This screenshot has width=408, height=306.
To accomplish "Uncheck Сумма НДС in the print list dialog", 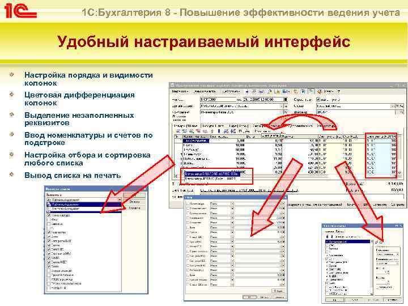I will coord(49,262).
